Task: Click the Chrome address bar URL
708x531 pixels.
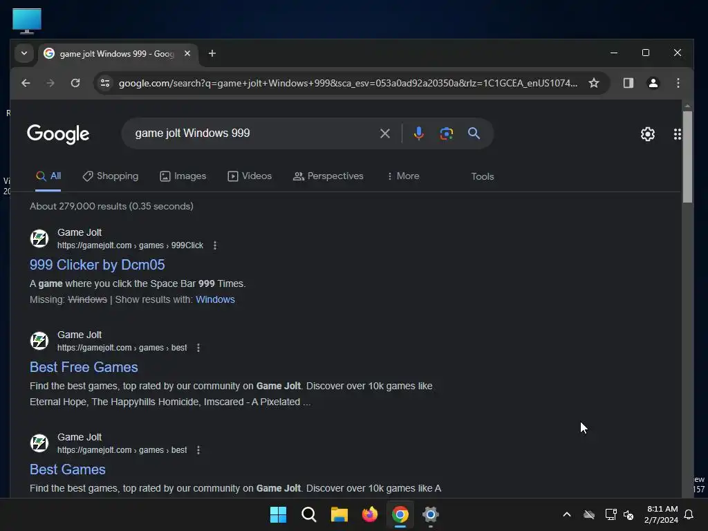Action: [x=348, y=83]
